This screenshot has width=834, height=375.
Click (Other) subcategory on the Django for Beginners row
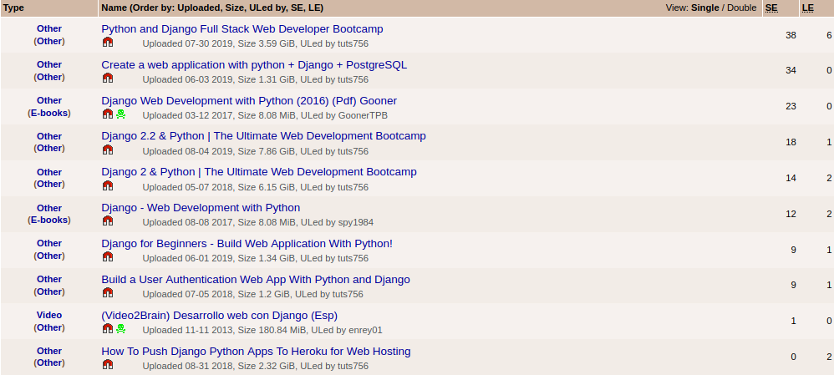(x=49, y=256)
